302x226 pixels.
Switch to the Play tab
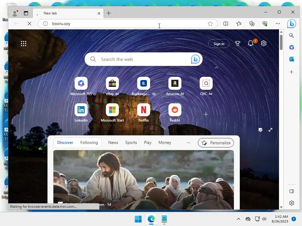(x=148, y=143)
